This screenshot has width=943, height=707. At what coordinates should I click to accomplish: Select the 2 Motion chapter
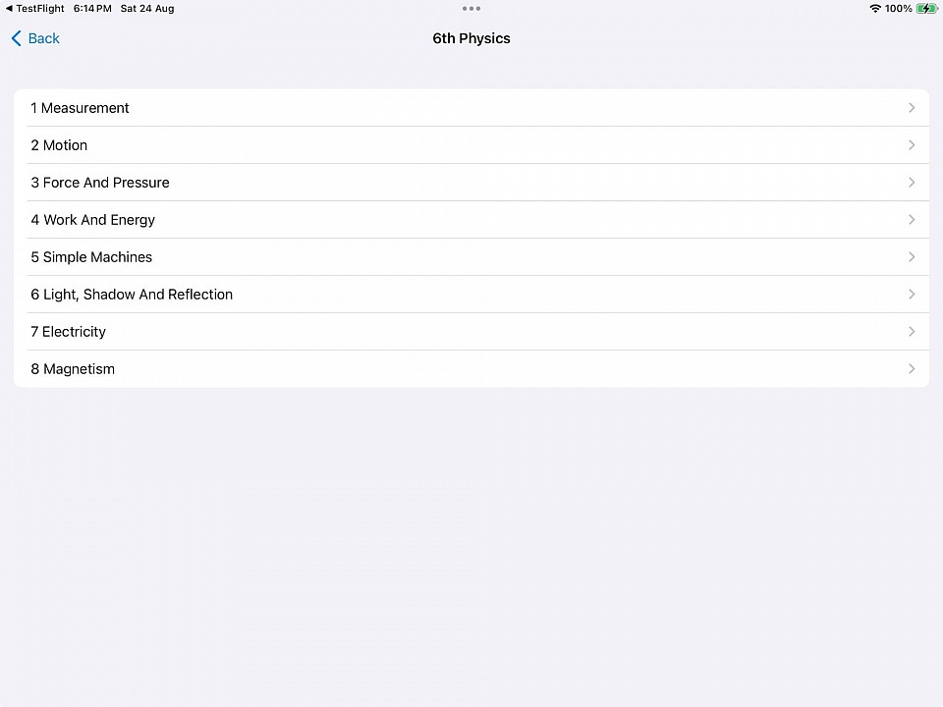471,145
